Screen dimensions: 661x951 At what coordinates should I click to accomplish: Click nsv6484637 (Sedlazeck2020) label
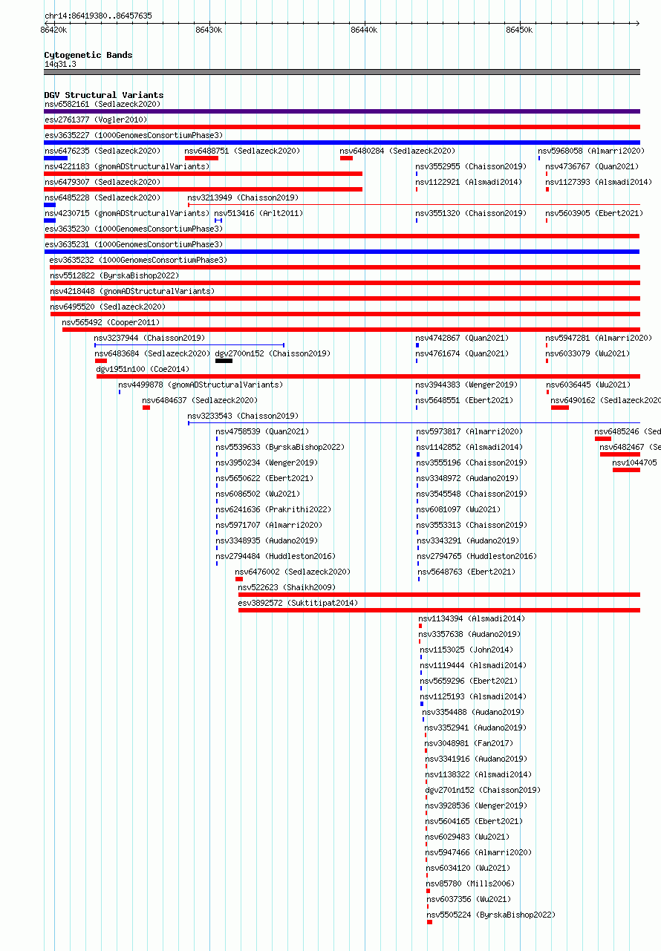point(201,400)
